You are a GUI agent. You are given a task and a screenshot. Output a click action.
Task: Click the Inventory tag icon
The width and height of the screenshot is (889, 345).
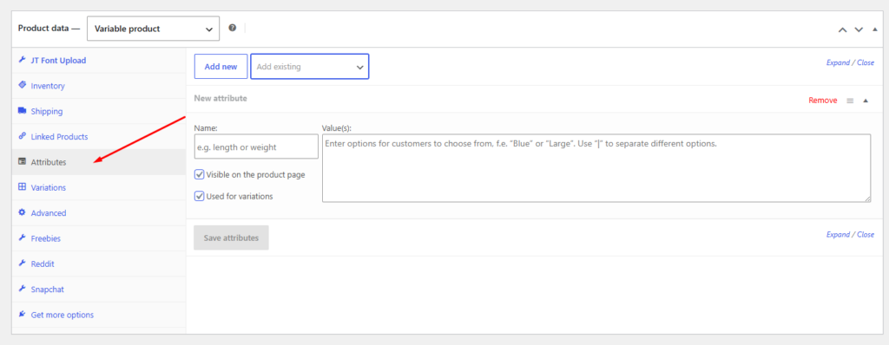[22, 85]
